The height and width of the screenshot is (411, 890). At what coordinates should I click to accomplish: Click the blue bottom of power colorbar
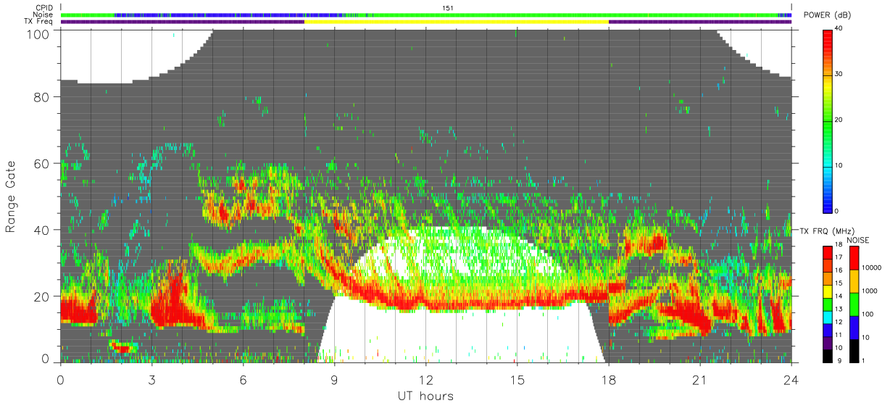[828, 202]
